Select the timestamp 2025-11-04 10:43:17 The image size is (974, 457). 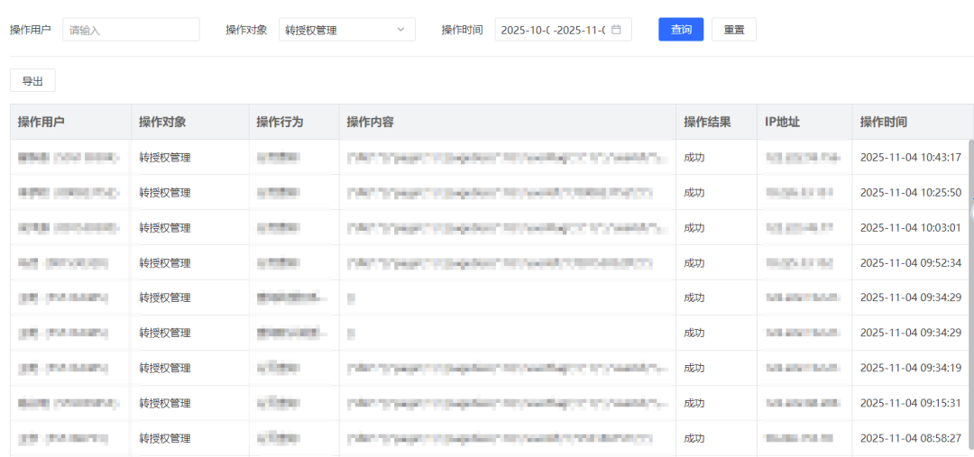click(x=911, y=158)
